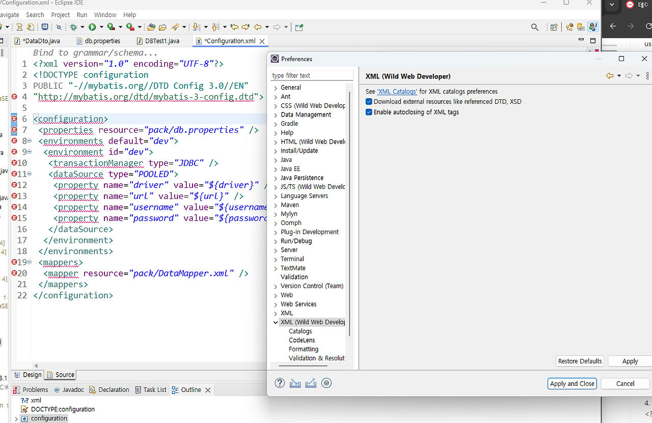The height and width of the screenshot is (423, 652).
Task: Click the yellow Back arrow in Preferences
Action: click(609, 76)
